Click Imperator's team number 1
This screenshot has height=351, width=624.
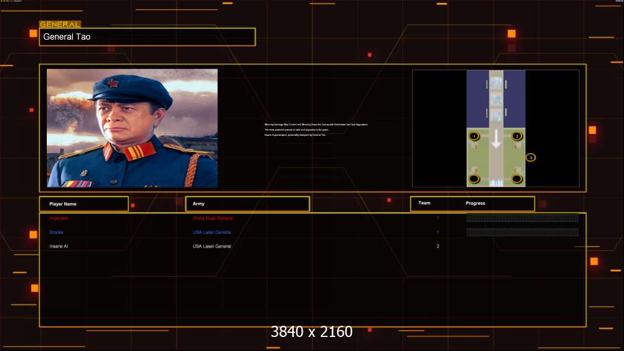pos(438,218)
